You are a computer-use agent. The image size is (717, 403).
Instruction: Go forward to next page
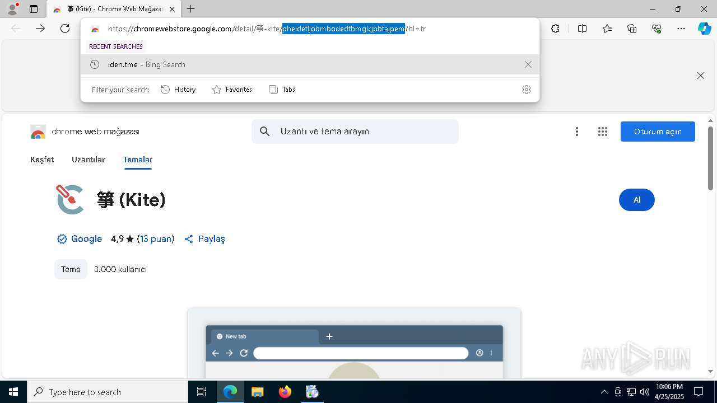click(40, 29)
